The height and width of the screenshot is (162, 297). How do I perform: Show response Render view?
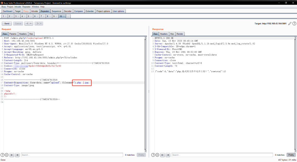[x=180, y=34]
